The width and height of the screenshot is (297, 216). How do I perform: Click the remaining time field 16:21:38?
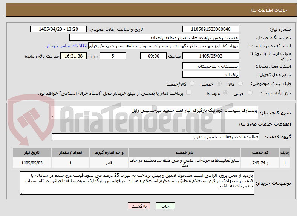pyautogui.click(x=73, y=56)
